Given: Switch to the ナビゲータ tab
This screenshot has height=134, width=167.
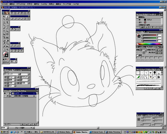Looking at the screenshot, I should tap(151, 14).
